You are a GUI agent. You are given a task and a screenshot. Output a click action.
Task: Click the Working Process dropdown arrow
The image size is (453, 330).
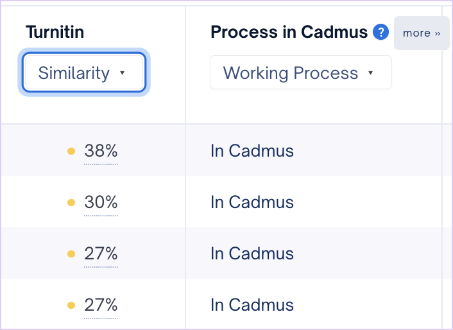pos(370,73)
